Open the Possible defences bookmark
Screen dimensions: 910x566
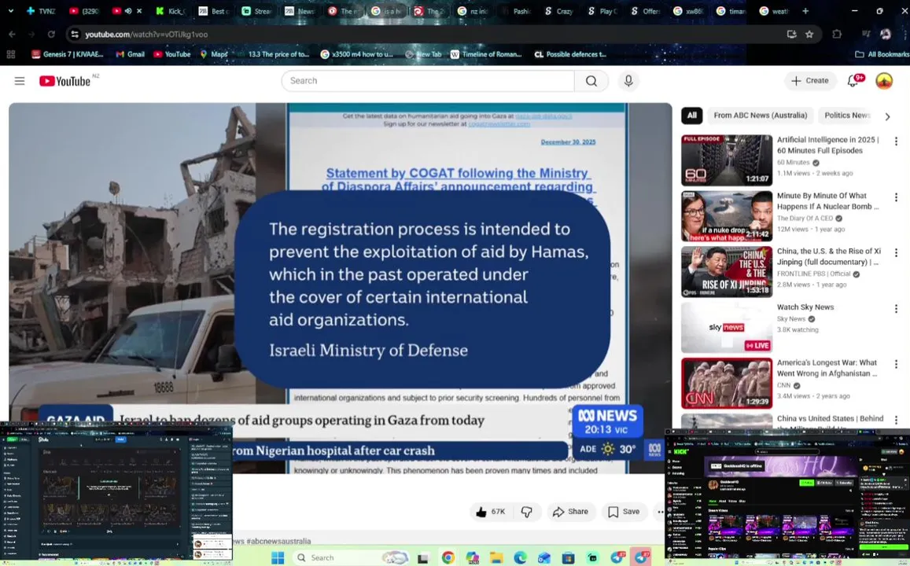point(570,54)
